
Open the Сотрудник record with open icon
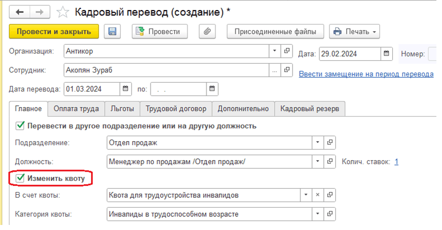coord(288,70)
